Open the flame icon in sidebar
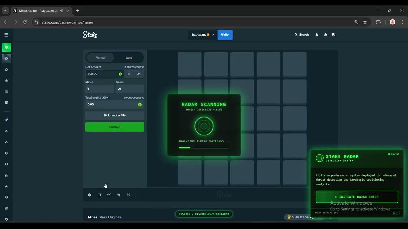Viewport: 408px width, 229px height. point(6,142)
